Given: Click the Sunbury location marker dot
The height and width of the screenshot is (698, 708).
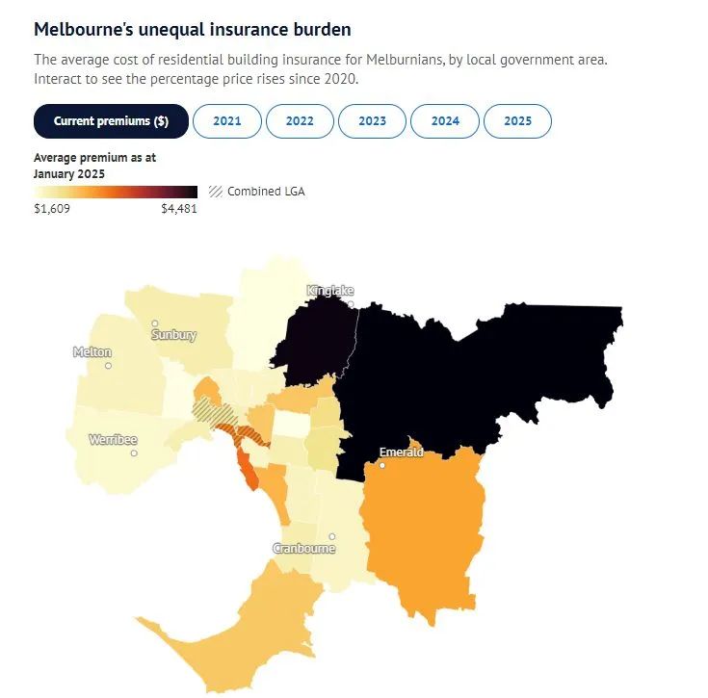Looking at the screenshot, I should tap(155, 323).
